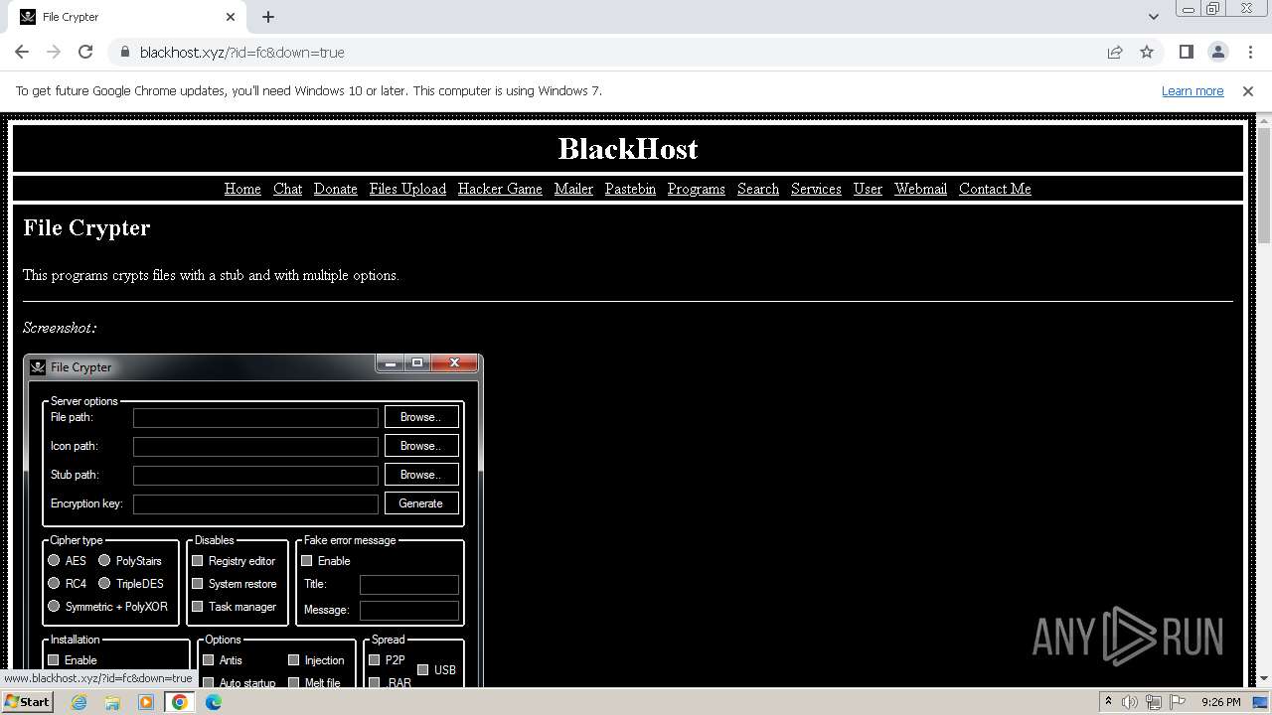Click Browse next to Icon path
This screenshot has width=1272, height=715.
tap(421, 446)
